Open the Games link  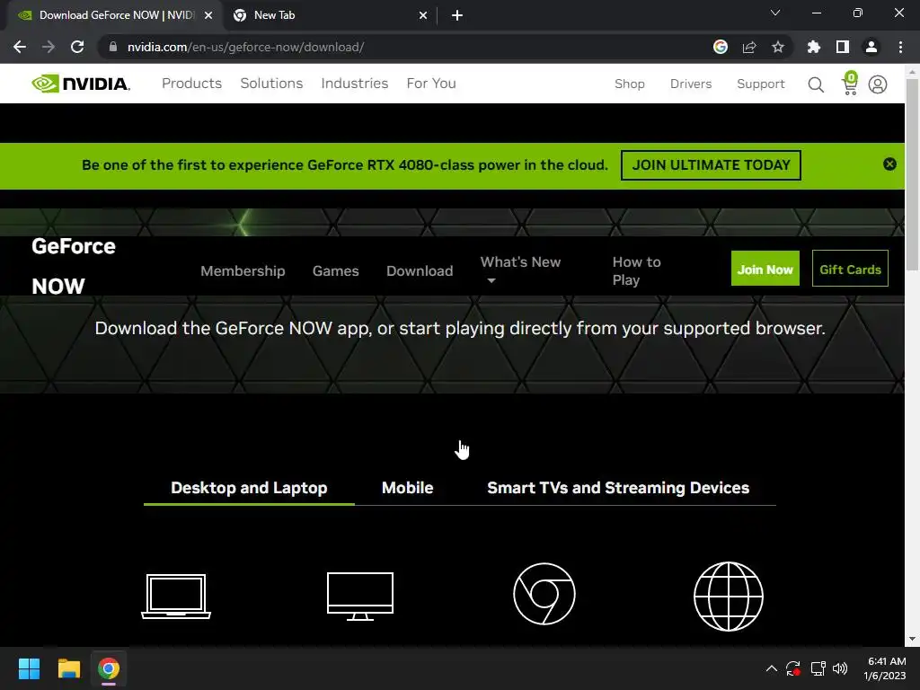point(336,271)
